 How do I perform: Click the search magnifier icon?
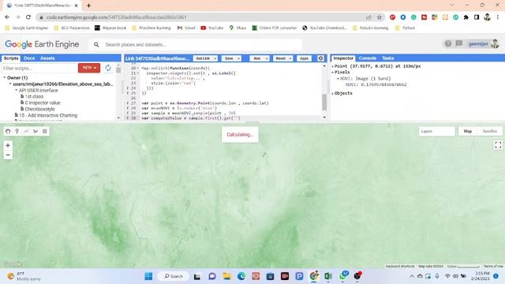pos(96,45)
